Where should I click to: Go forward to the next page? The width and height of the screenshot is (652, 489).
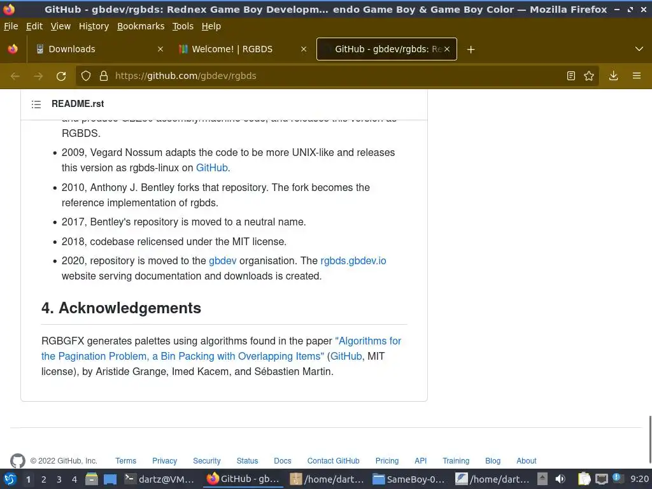coord(38,76)
